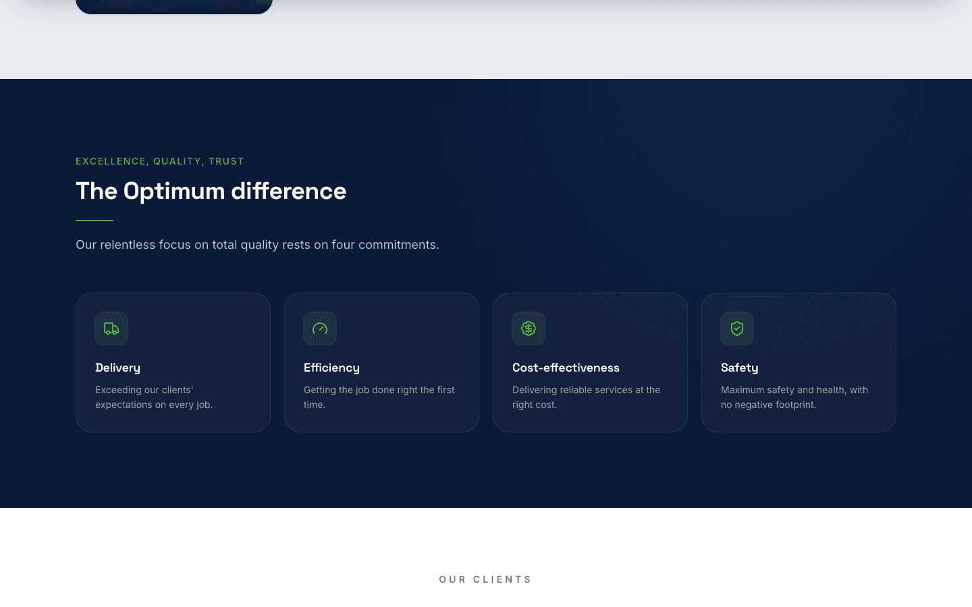Viewport: 972px width, 607px height.
Task: Click the Delivery truck icon
Action: coord(111,328)
